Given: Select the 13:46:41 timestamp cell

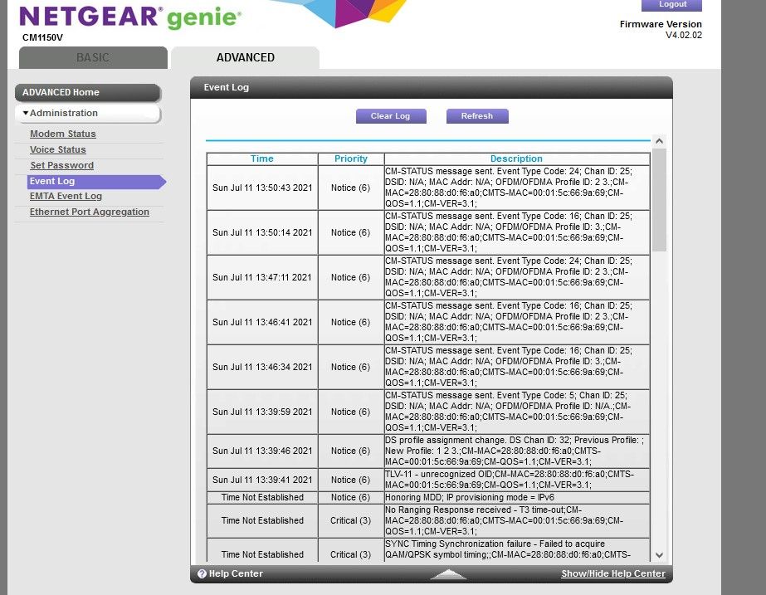Looking at the screenshot, I should point(262,323).
